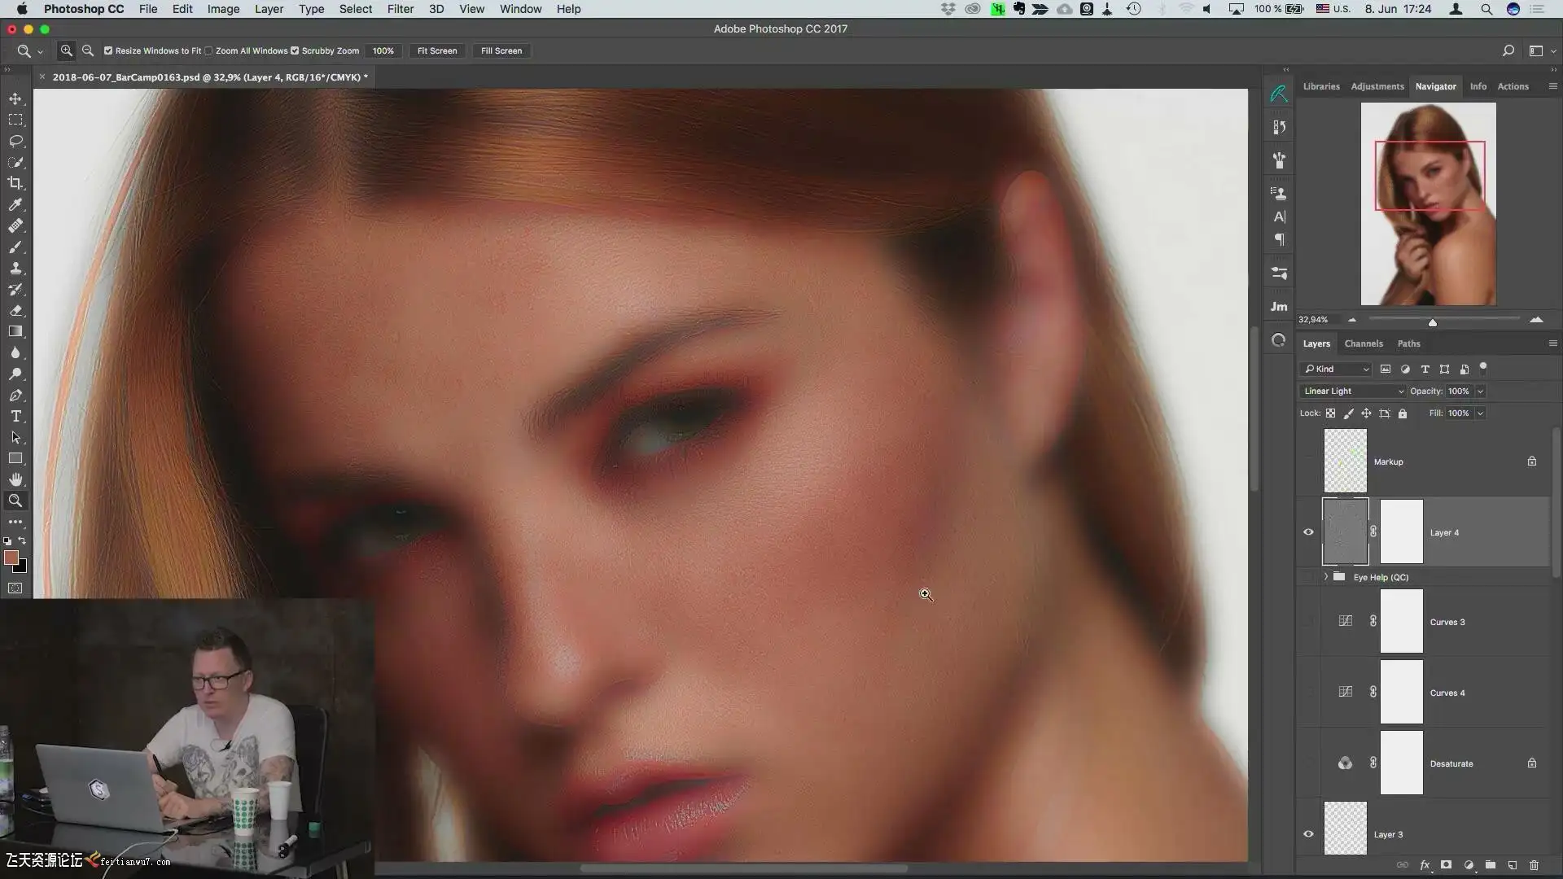Viewport: 1563px width, 879px height.
Task: Select the Type tool
Action: pyautogui.click(x=15, y=416)
